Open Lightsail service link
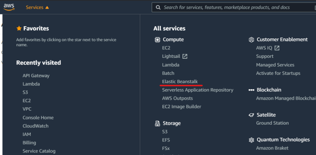The height and width of the screenshot is (155, 316). [171, 56]
